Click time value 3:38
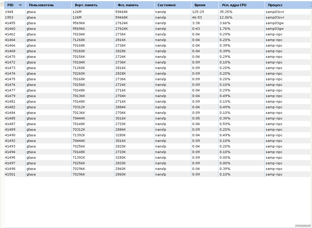 [x=196, y=23]
